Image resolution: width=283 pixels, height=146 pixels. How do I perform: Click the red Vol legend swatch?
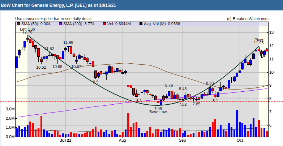pyautogui.click(x=104, y=24)
